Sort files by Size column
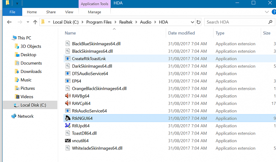The width and height of the screenshot is (276, 162). (x=267, y=33)
